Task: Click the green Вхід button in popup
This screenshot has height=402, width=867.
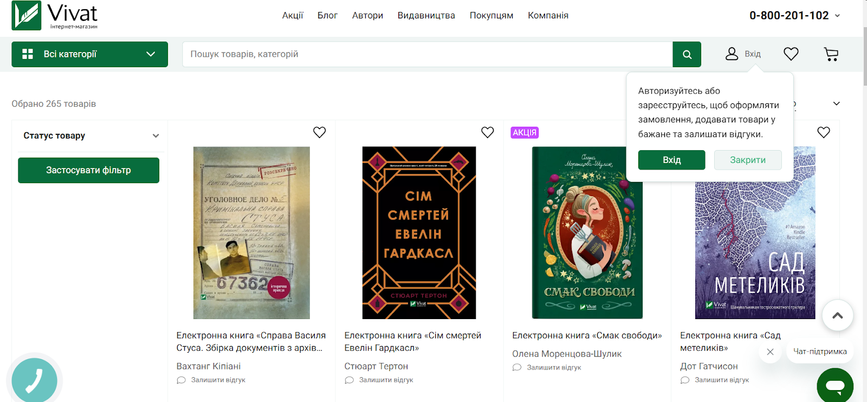Action: (x=671, y=160)
